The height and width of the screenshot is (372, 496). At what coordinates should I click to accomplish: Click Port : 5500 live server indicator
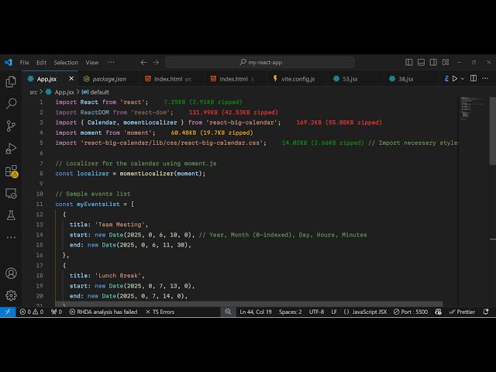[411, 312]
